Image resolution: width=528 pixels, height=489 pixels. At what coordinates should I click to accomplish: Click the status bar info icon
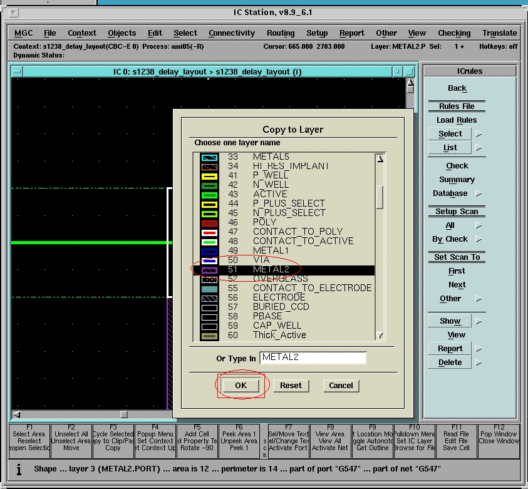coord(19,469)
